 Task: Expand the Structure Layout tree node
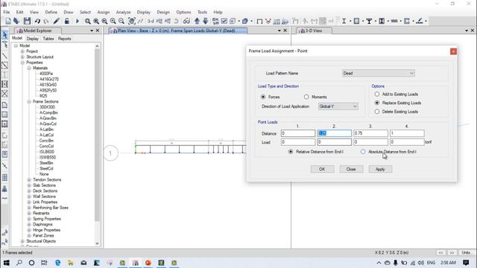coord(22,57)
